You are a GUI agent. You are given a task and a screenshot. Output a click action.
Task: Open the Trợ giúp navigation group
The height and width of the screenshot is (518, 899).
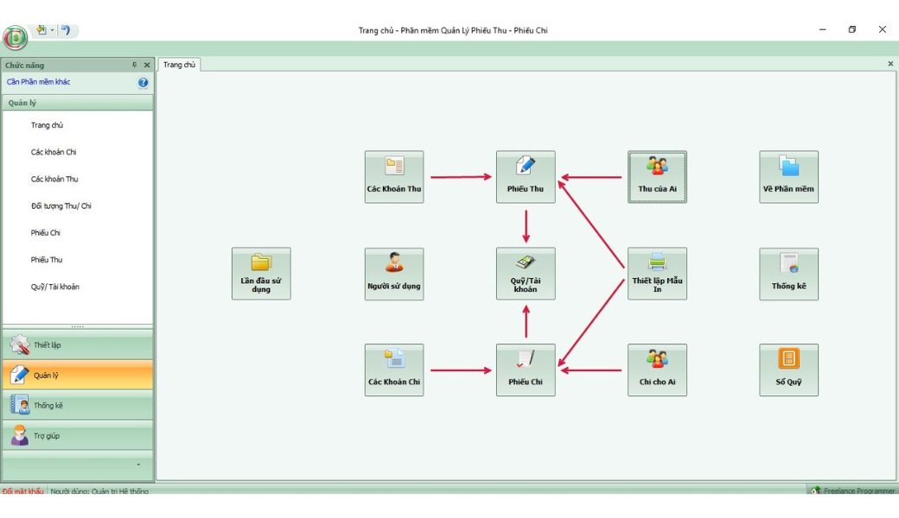coord(78,436)
